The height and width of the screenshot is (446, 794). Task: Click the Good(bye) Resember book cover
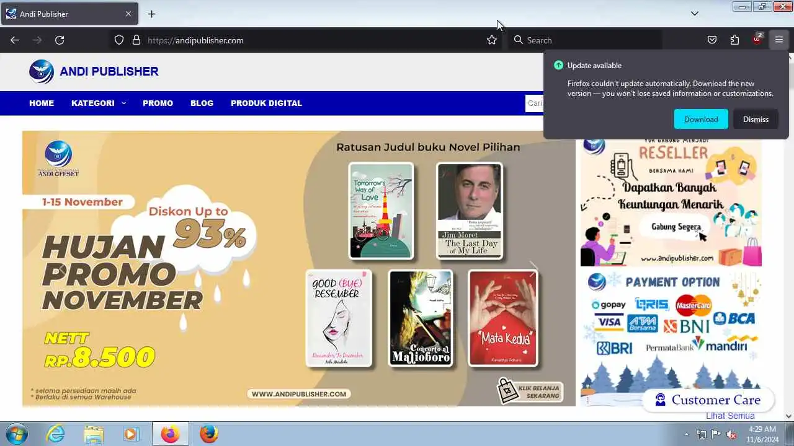click(x=339, y=318)
